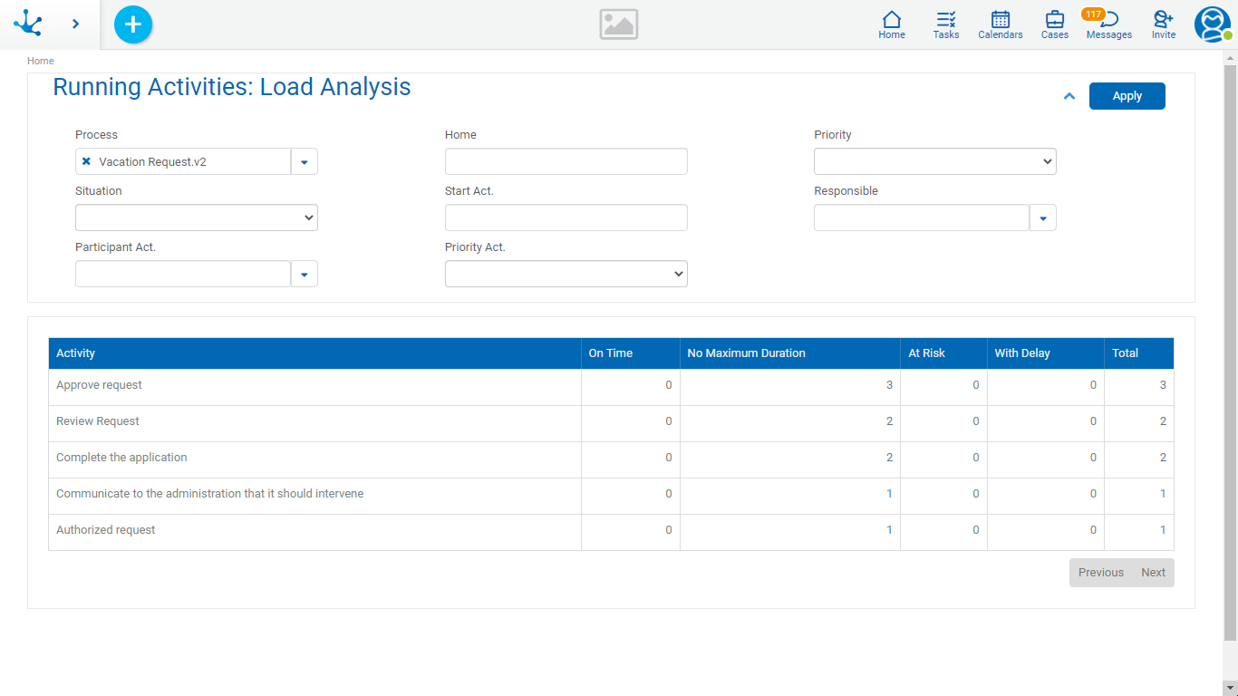Open the Situation dropdown
The width and height of the screenshot is (1238, 696).
click(196, 217)
